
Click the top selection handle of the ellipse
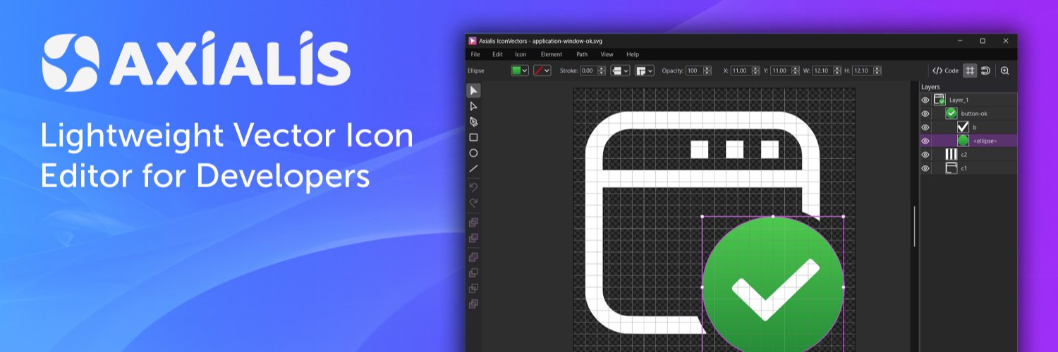[x=773, y=217]
